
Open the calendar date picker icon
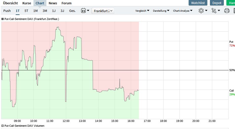(x=83, y=11)
